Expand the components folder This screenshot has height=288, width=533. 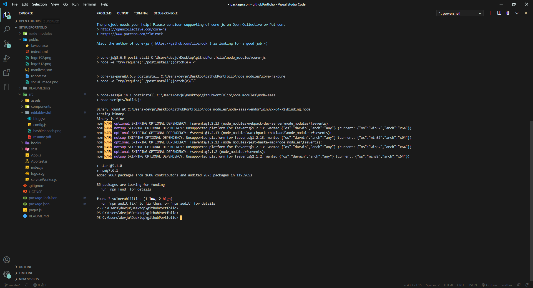pyautogui.click(x=52, y=106)
